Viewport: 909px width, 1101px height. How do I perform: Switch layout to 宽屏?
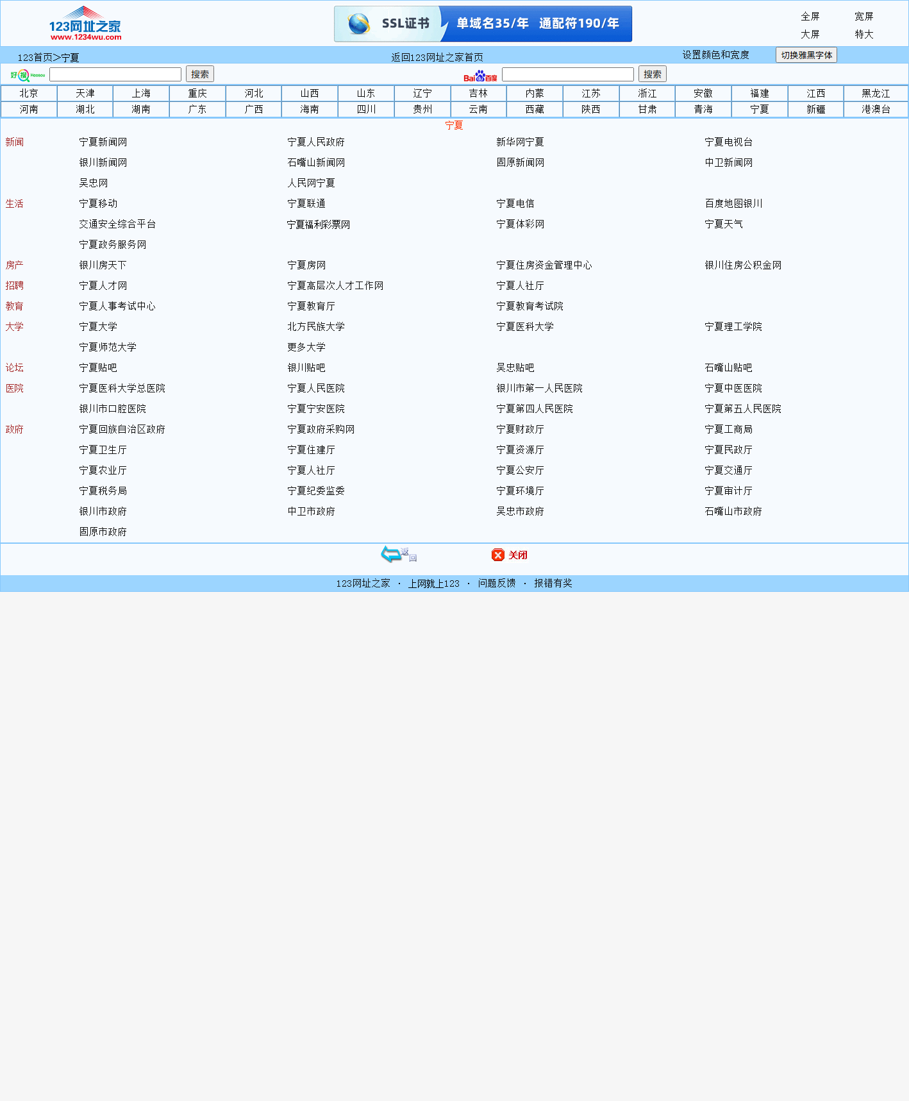click(864, 17)
